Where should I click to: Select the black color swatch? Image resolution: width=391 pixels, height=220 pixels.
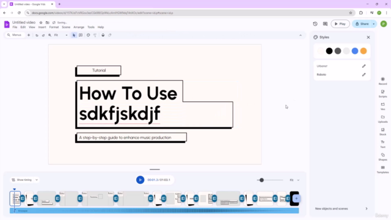click(329, 51)
